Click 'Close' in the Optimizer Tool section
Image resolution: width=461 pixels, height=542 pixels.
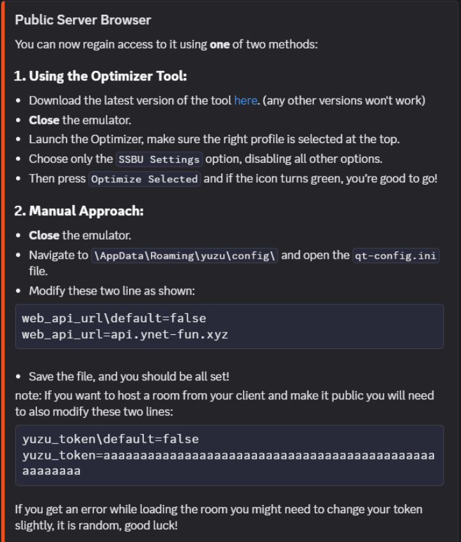(44, 120)
